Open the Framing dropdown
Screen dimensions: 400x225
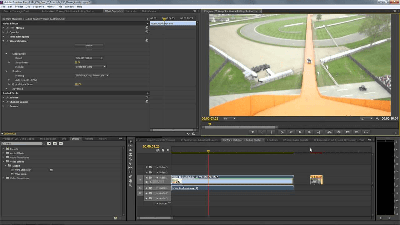92,76
